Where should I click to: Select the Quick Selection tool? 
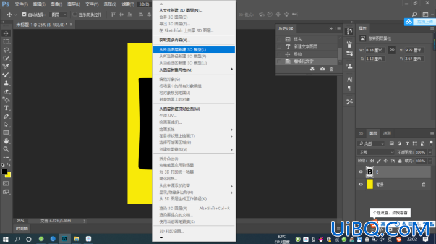6,58
